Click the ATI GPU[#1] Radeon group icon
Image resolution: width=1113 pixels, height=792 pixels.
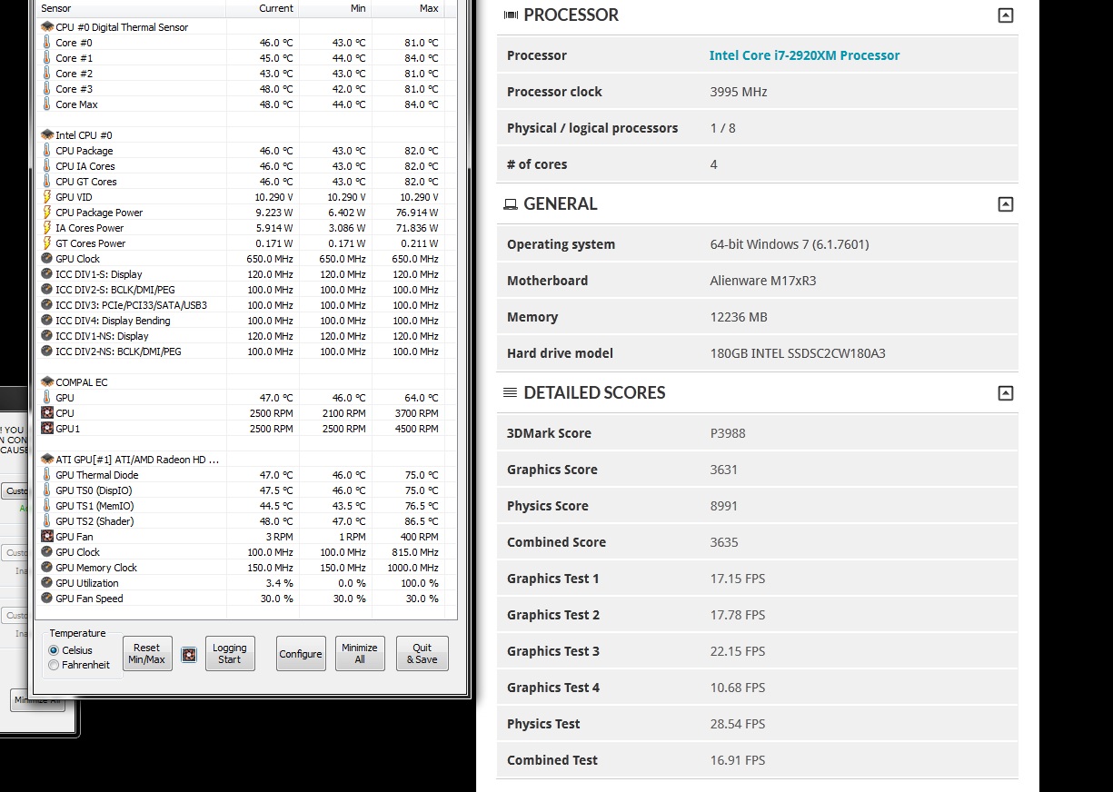pos(47,460)
